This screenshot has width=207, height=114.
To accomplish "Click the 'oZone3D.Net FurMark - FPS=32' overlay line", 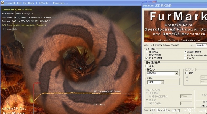I will (17, 9).
